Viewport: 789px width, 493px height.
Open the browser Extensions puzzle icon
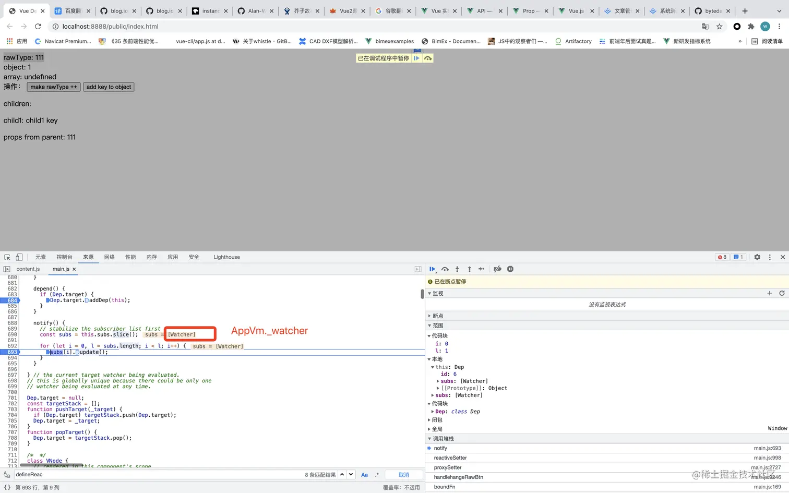pos(751,26)
